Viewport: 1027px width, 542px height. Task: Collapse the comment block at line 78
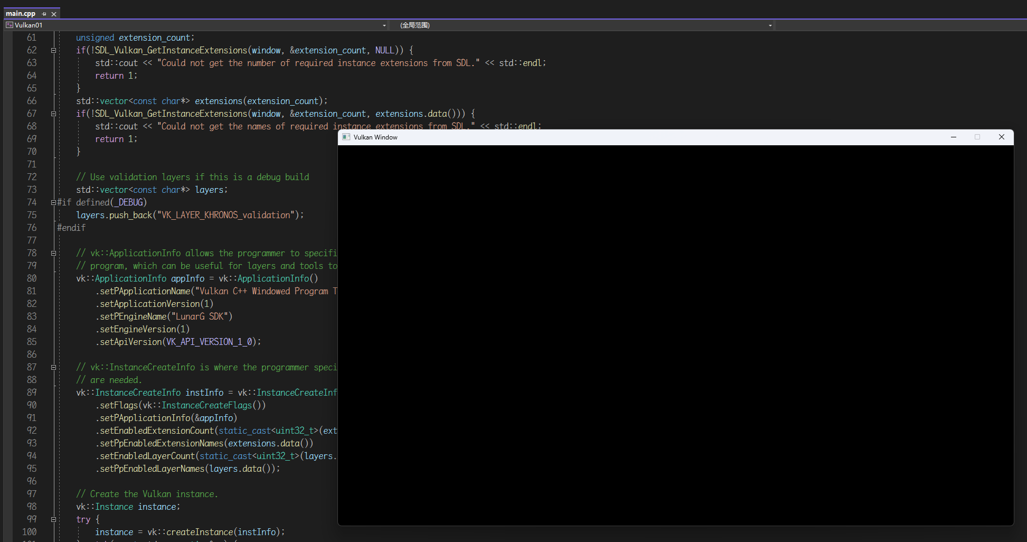click(53, 254)
